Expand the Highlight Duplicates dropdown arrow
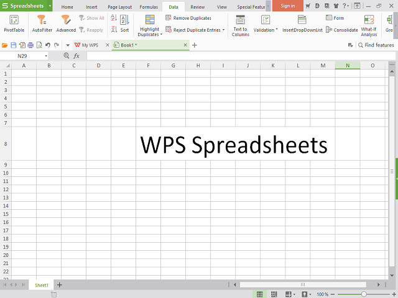The image size is (398, 298). [x=161, y=35]
